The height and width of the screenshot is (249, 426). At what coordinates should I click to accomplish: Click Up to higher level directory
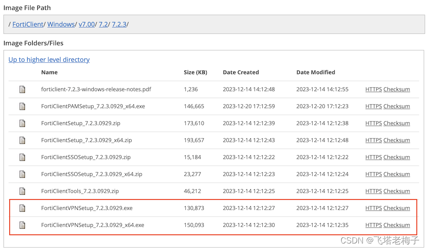click(x=49, y=60)
